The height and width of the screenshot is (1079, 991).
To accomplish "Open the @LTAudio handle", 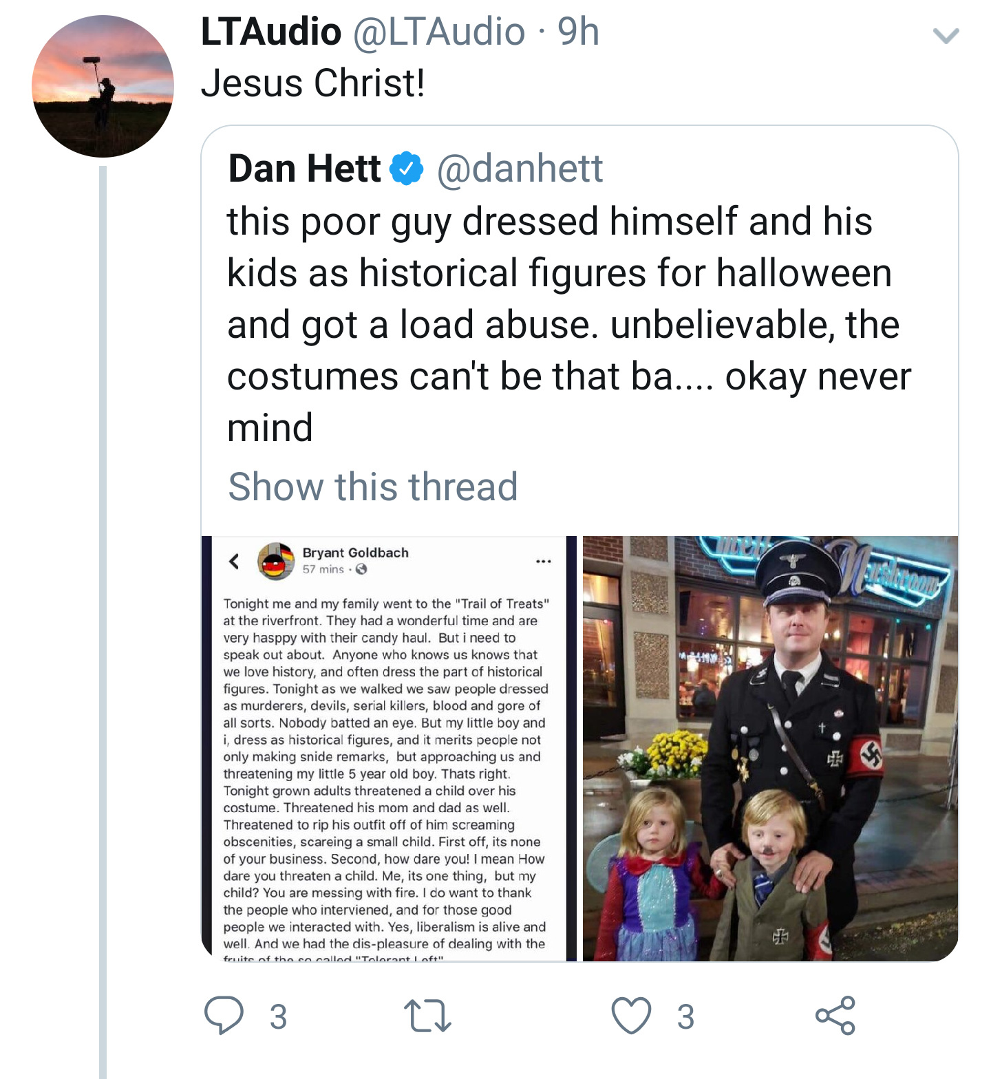I will 439,32.
